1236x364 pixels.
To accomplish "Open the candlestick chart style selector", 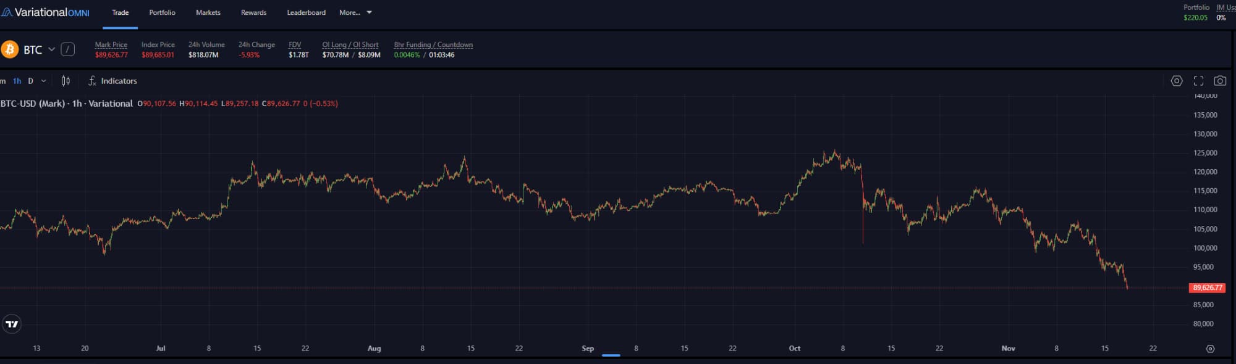I will coord(66,81).
